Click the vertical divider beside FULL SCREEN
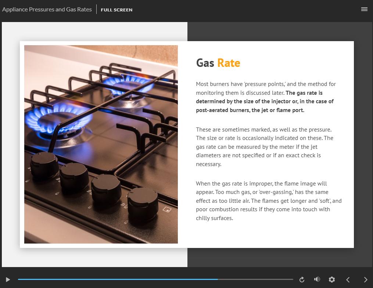This screenshot has height=288, width=373. click(96, 10)
